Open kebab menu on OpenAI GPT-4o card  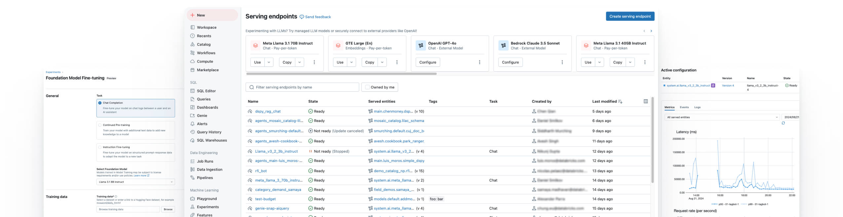pyautogui.click(x=479, y=62)
